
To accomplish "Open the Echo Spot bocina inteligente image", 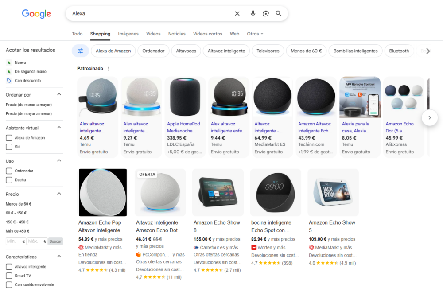I will [x=276, y=192].
